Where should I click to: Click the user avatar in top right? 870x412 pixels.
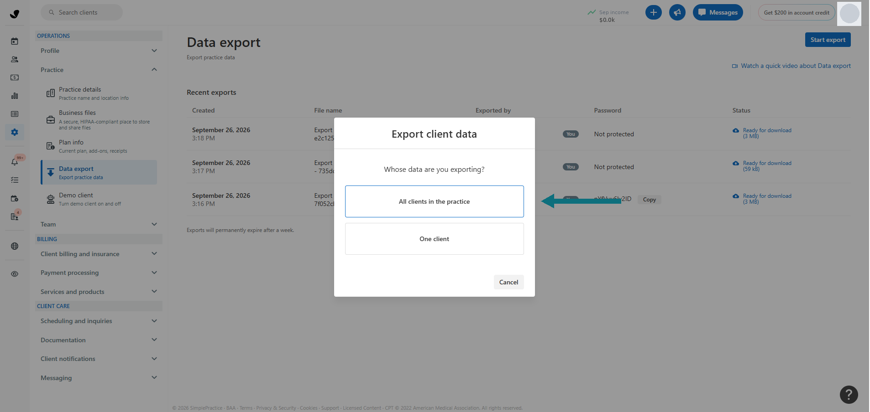849,13
